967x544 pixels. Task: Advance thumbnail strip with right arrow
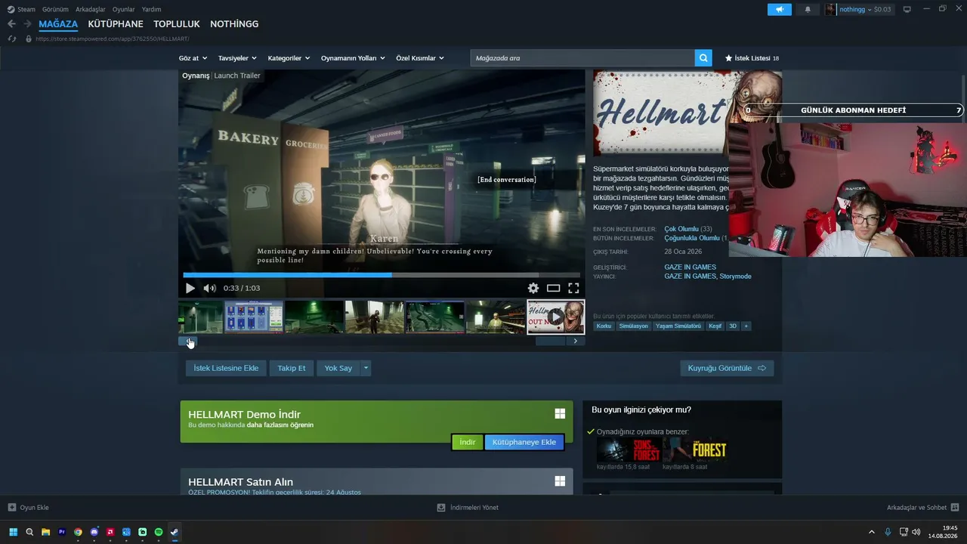pyautogui.click(x=576, y=342)
